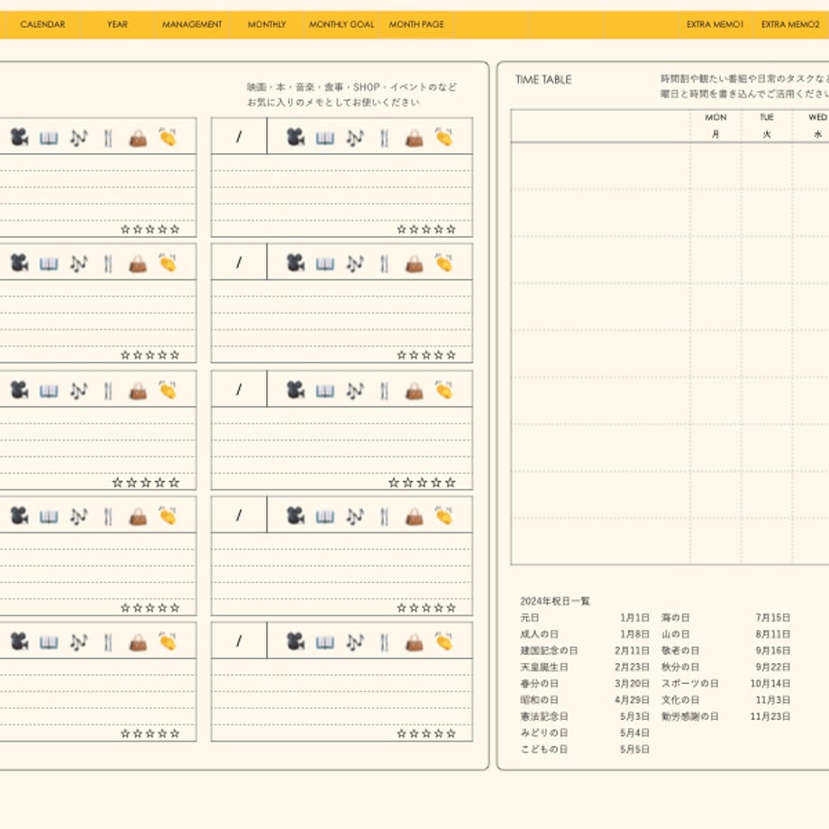Image resolution: width=829 pixels, height=829 pixels.
Task: Click the 建国記念の日 holiday entry
Action: pyautogui.click(x=549, y=651)
